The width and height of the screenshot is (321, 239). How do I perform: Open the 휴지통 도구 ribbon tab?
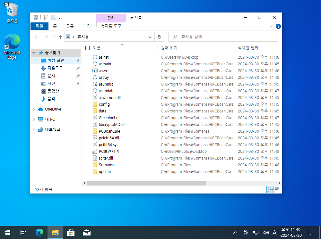click(x=111, y=26)
